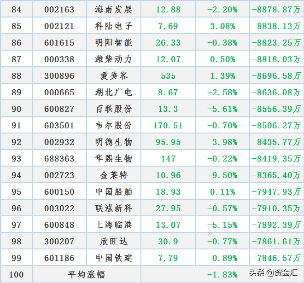Click the change value -9.50%
This screenshot has width=304, height=283.
(x=222, y=175)
